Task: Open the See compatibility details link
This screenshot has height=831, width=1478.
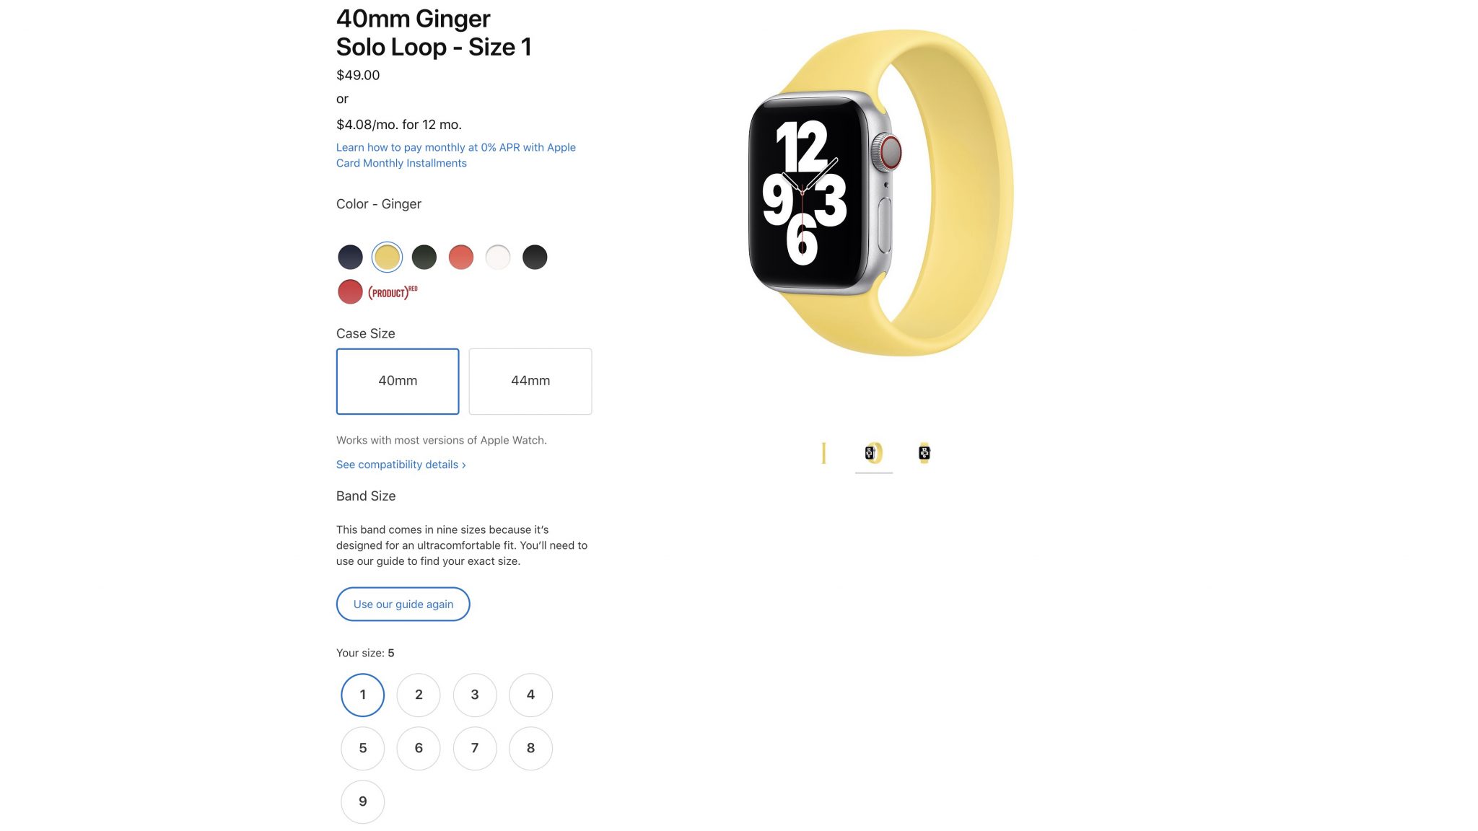Action: click(x=401, y=465)
